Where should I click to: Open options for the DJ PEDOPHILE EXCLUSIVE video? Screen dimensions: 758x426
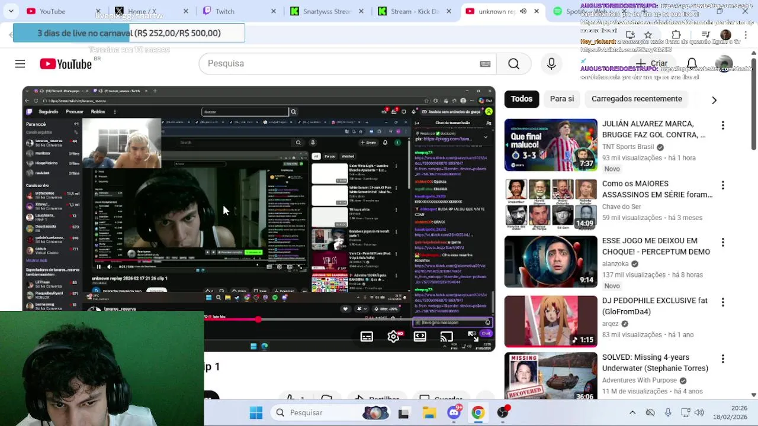[x=722, y=302]
